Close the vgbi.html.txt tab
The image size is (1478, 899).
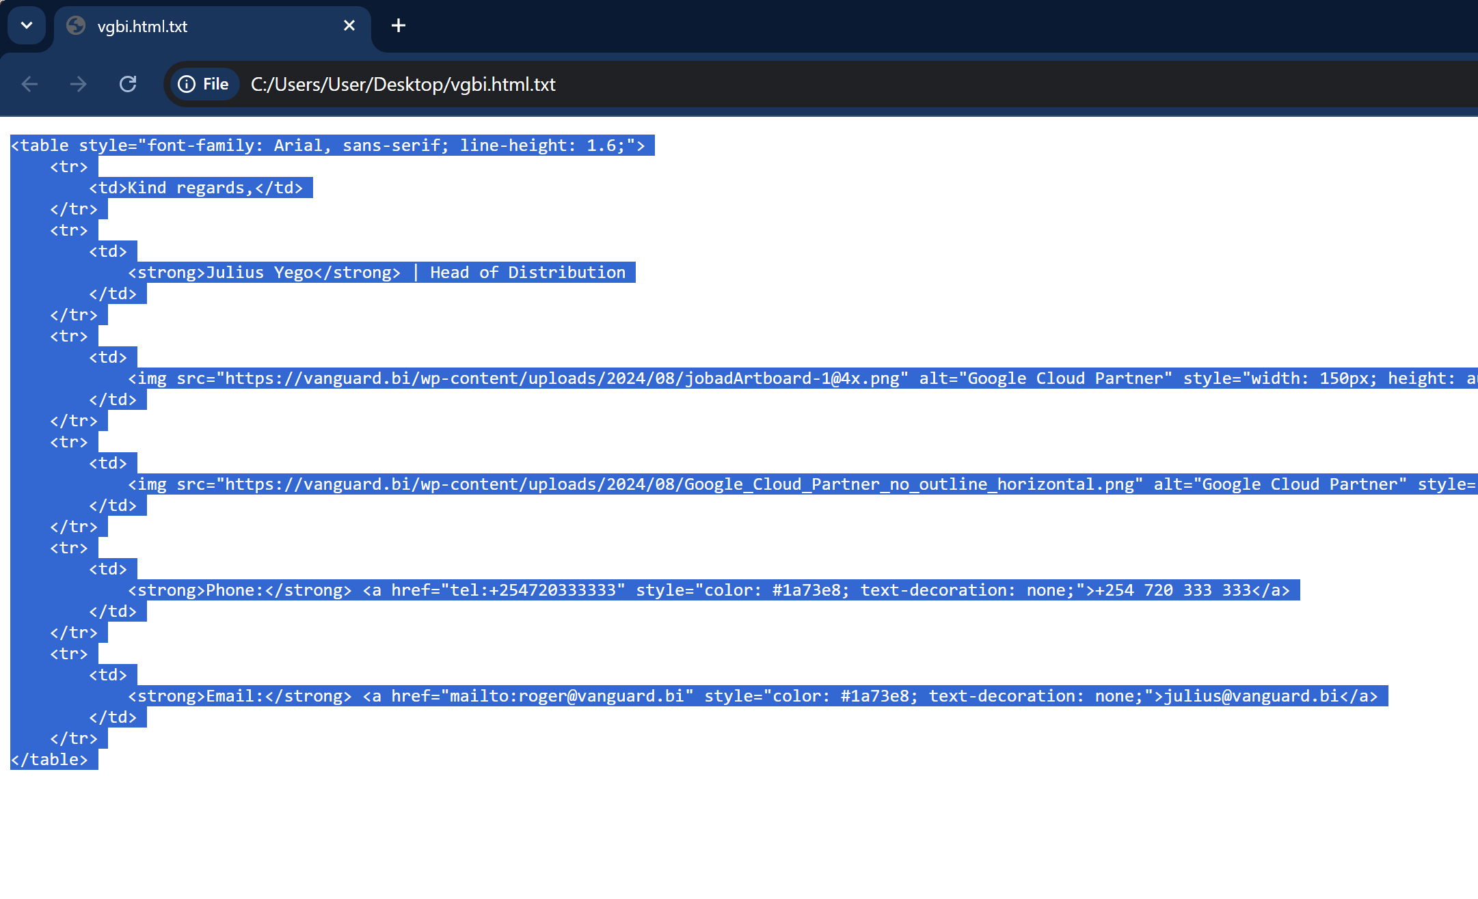point(349,25)
